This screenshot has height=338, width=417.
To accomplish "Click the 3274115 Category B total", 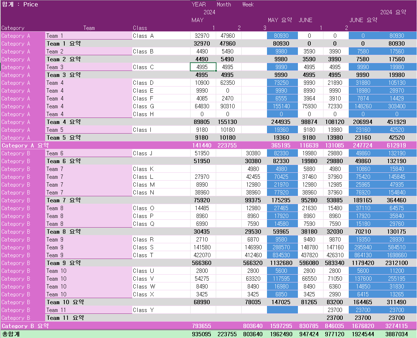I will point(396,326).
